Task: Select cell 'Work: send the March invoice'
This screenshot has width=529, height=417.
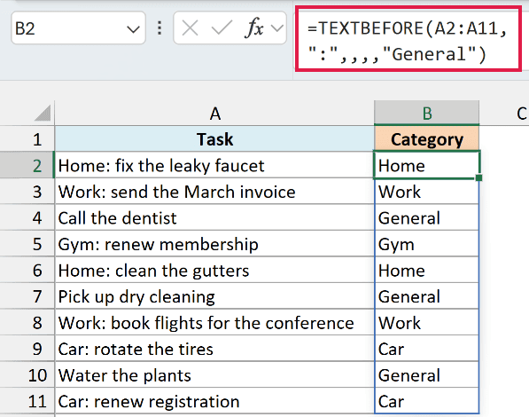Action: (x=214, y=192)
